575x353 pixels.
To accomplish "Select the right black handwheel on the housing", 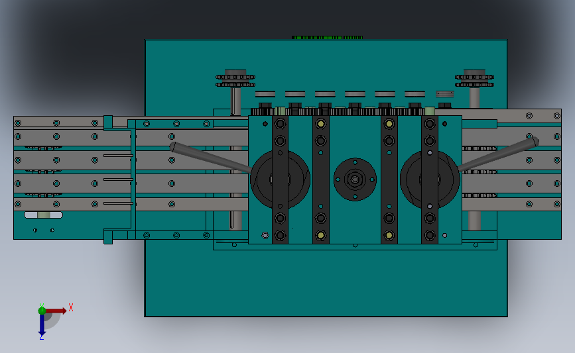I will click(x=430, y=179).
